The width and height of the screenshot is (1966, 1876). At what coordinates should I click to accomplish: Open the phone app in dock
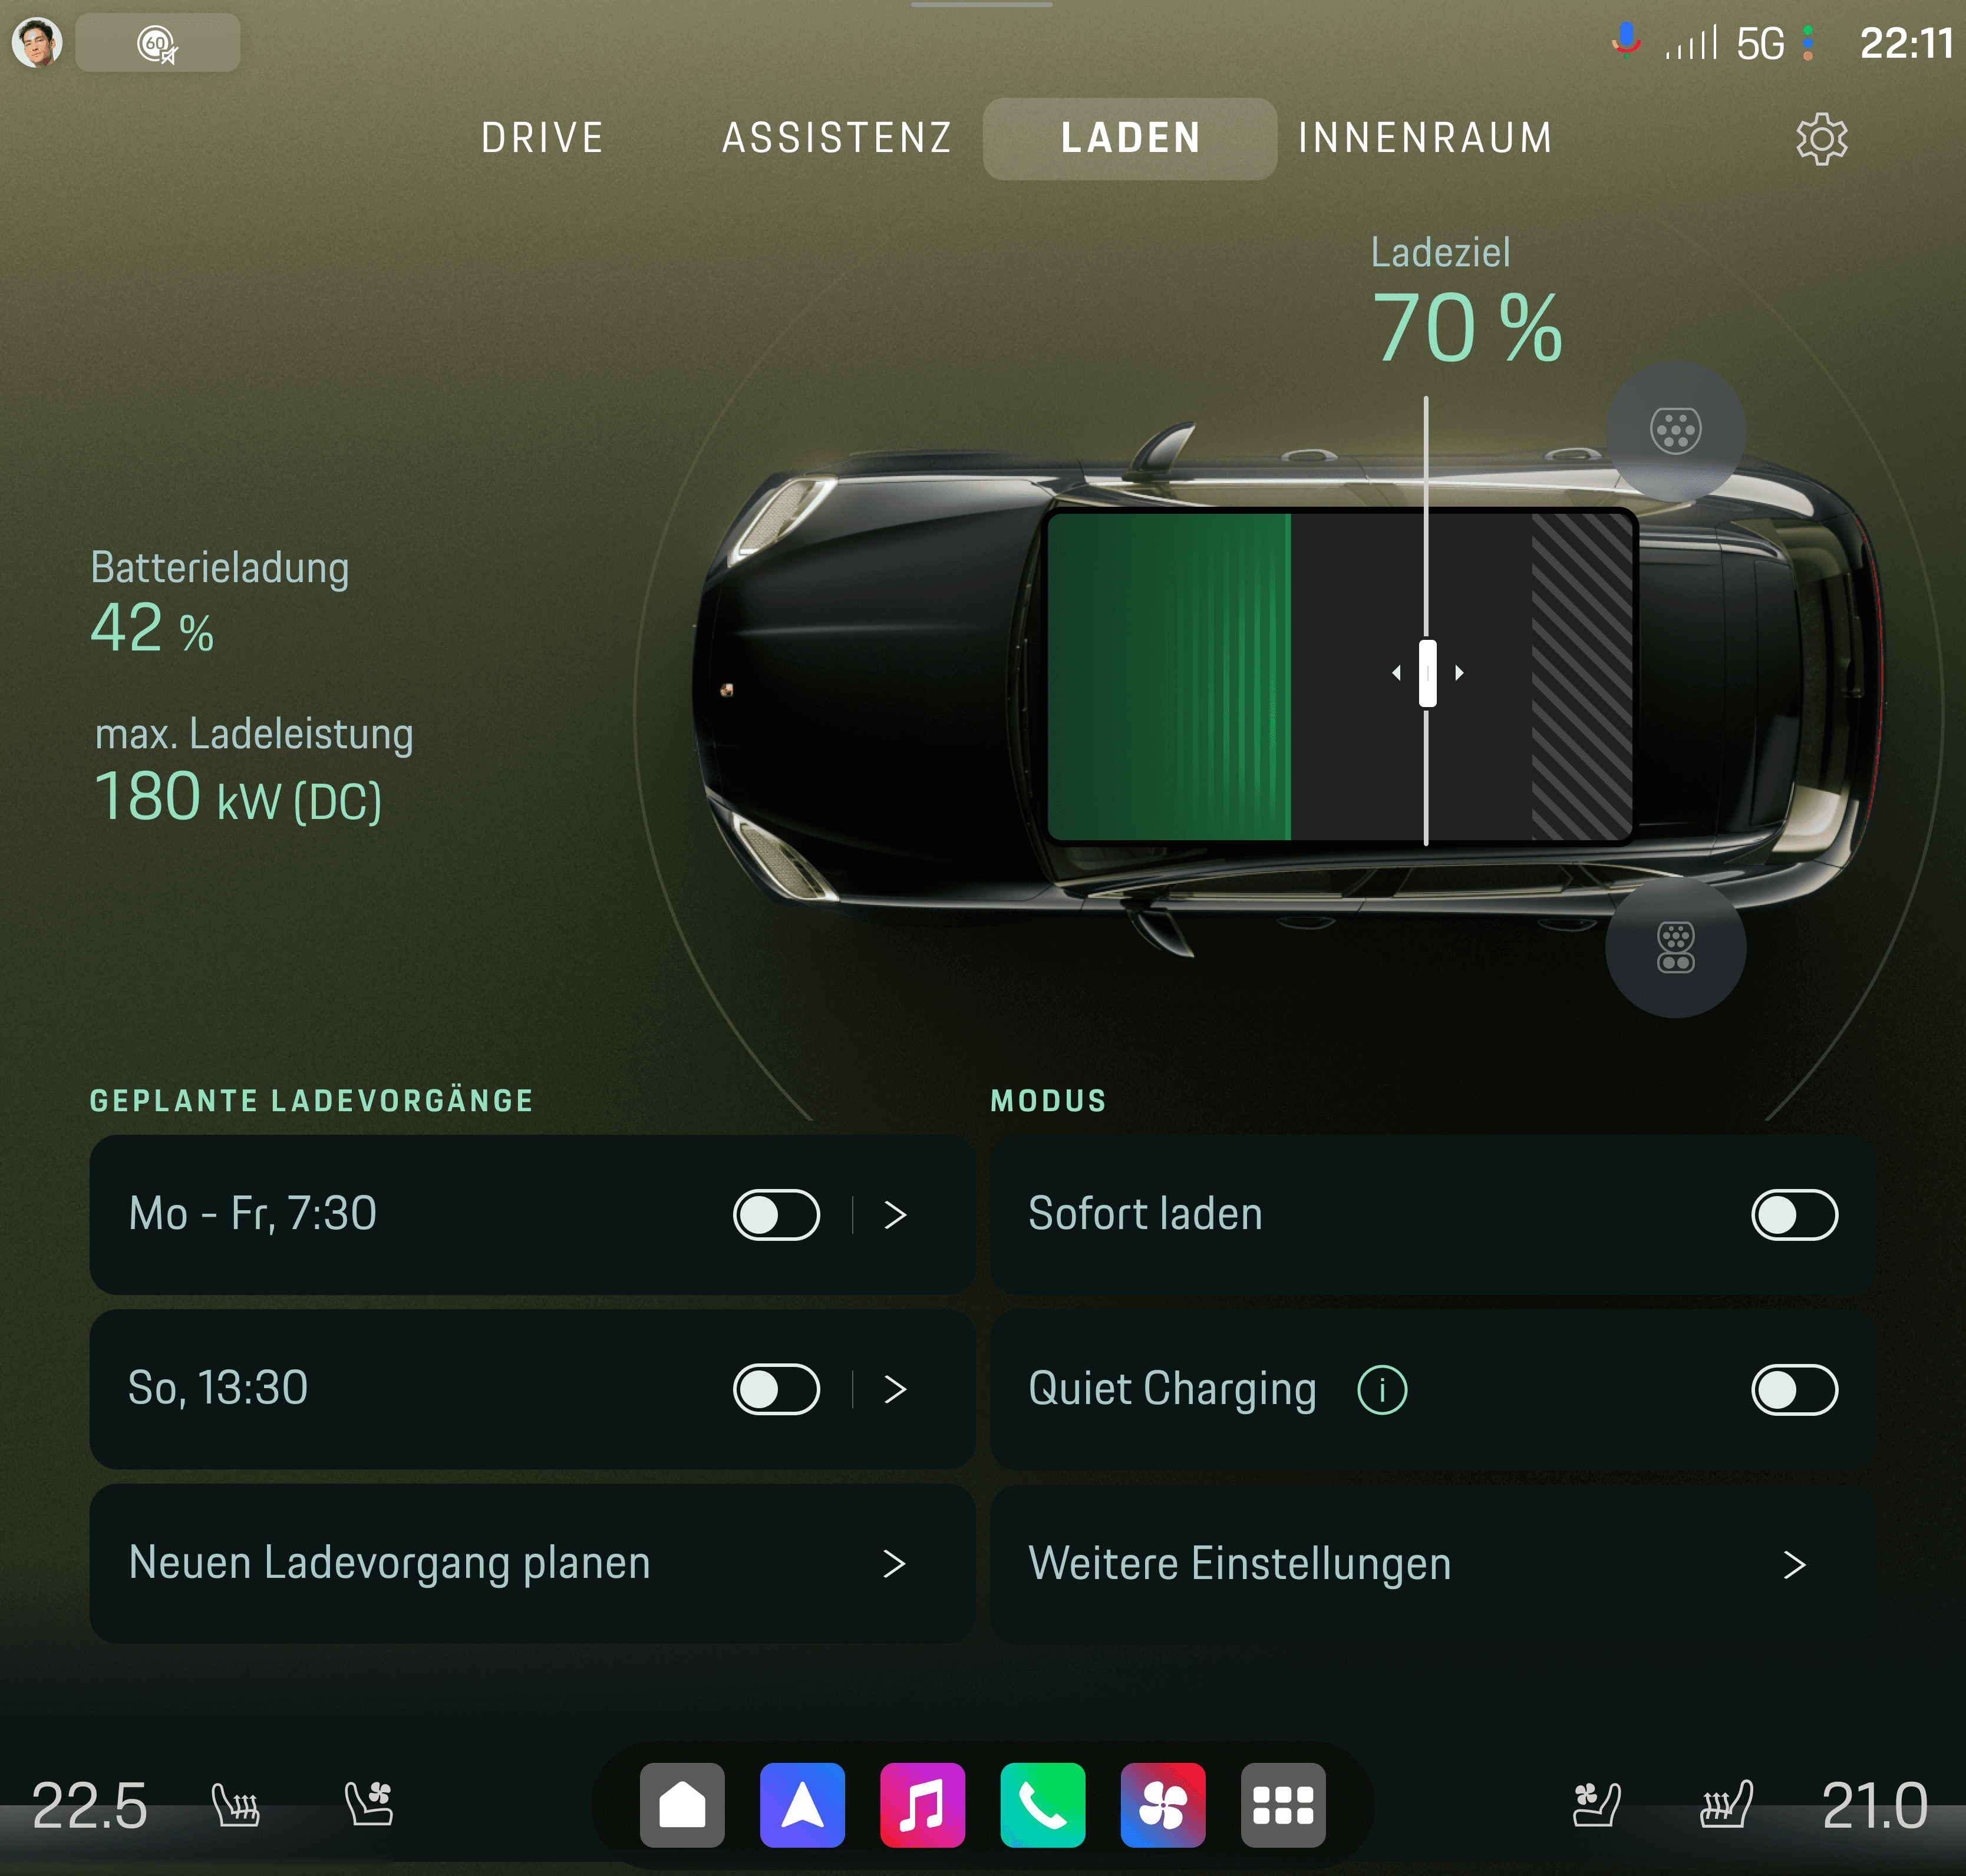point(1042,1805)
